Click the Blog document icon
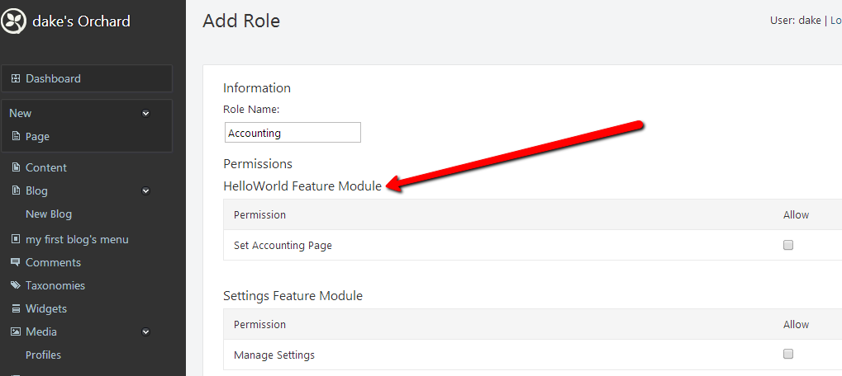This screenshot has height=376, width=842. coord(16,190)
